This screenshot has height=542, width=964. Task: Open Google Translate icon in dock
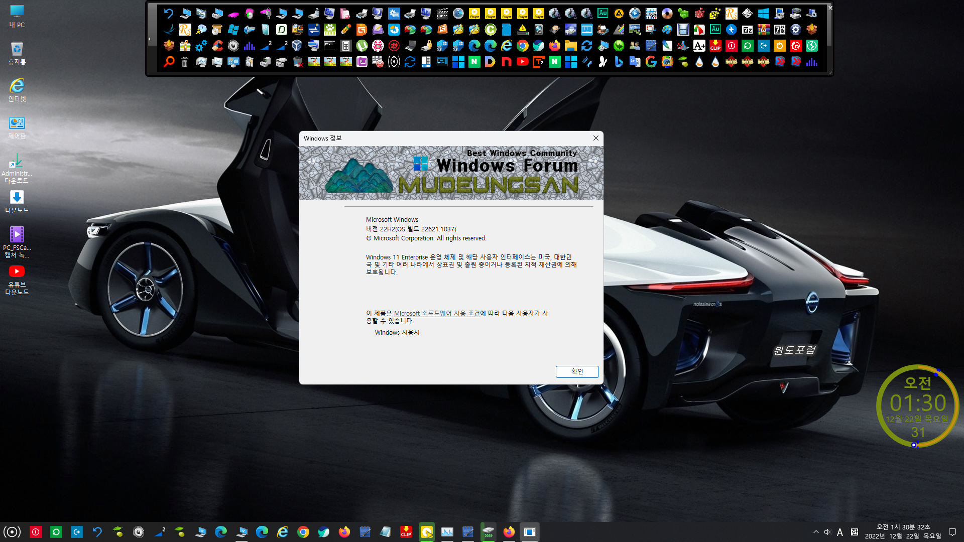pyautogui.click(x=635, y=62)
